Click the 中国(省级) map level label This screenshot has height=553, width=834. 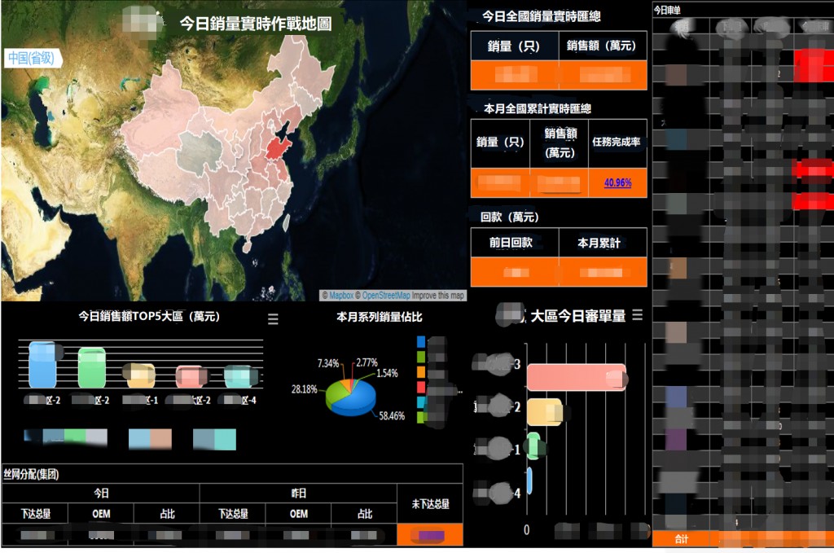point(32,58)
